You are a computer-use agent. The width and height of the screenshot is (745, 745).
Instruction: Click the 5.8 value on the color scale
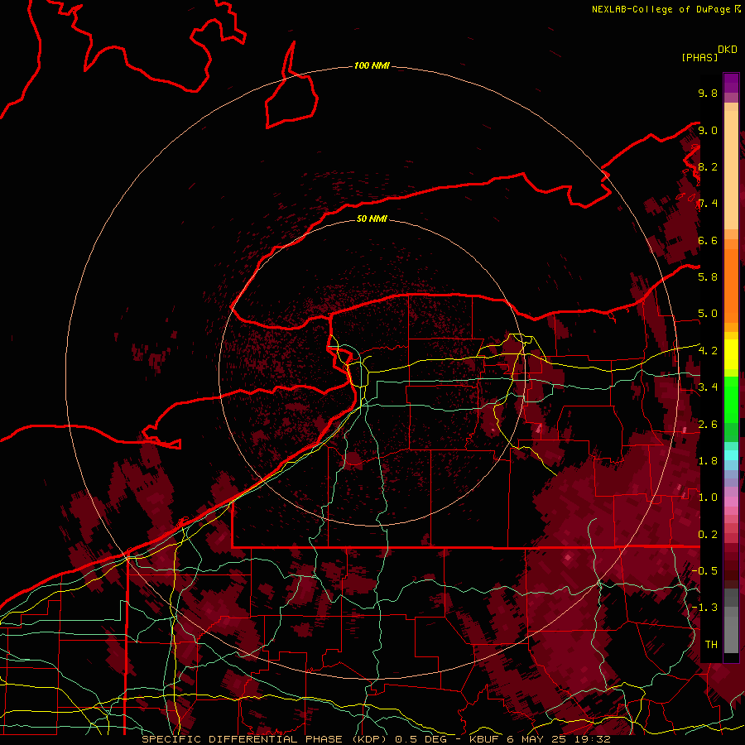coord(708,276)
